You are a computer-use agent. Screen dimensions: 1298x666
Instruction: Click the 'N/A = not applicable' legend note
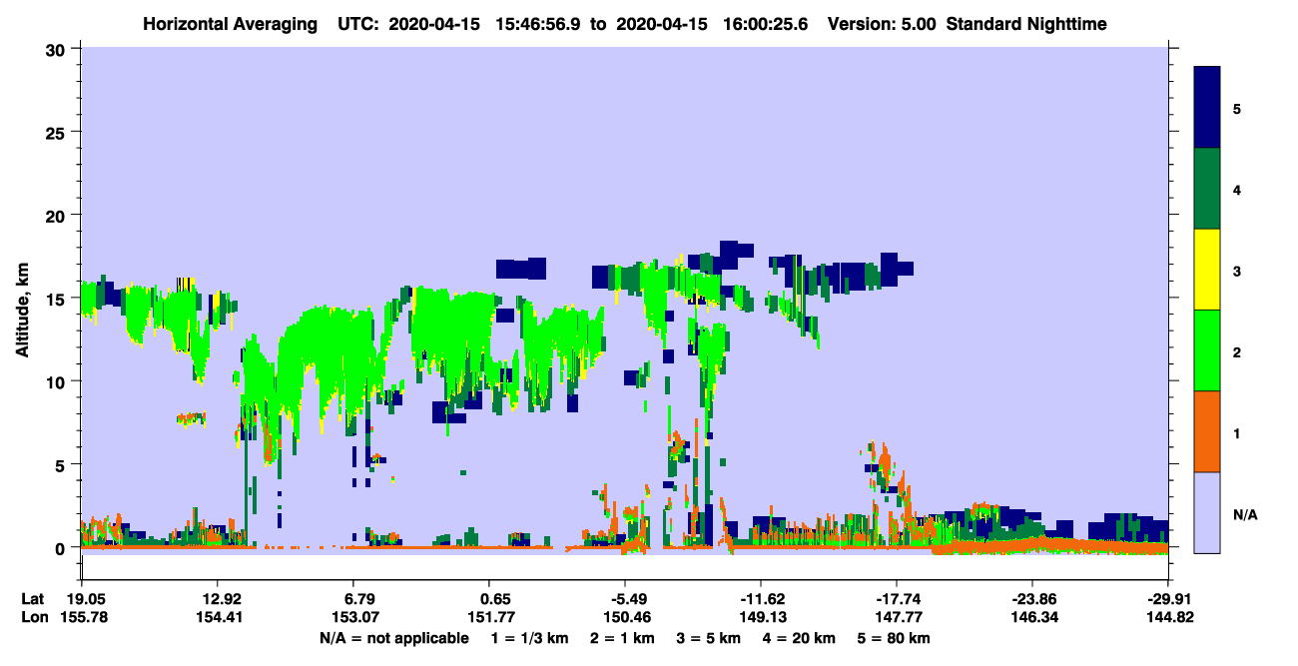click(393, 638)
